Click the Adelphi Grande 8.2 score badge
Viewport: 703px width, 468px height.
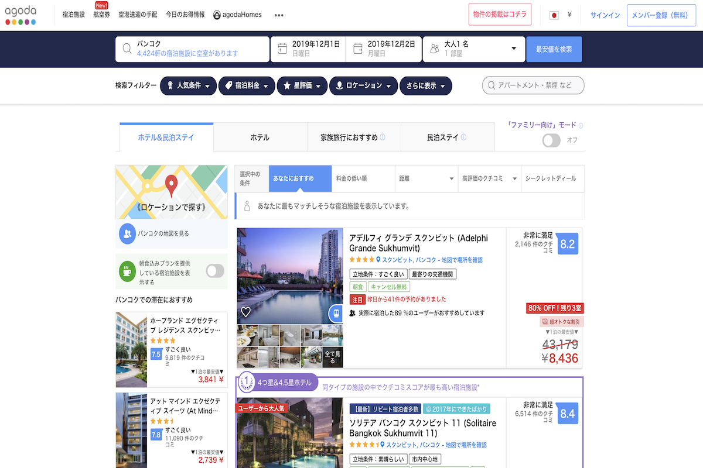(568, 244)
